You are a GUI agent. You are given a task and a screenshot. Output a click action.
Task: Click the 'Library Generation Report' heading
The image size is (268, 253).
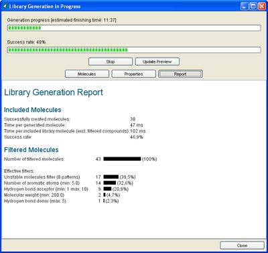pyautogui.click(x=54, y=92)
